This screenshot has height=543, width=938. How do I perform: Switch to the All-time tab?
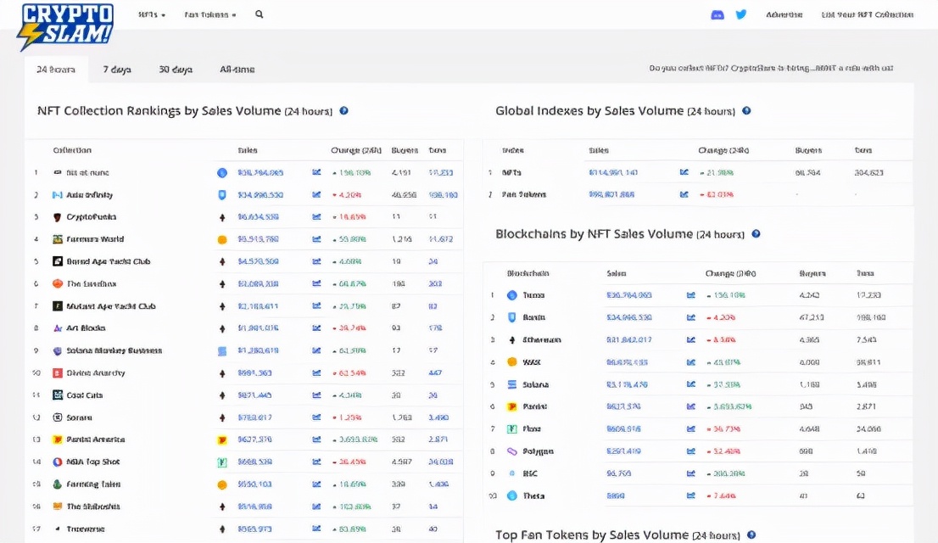coord(237,70)
